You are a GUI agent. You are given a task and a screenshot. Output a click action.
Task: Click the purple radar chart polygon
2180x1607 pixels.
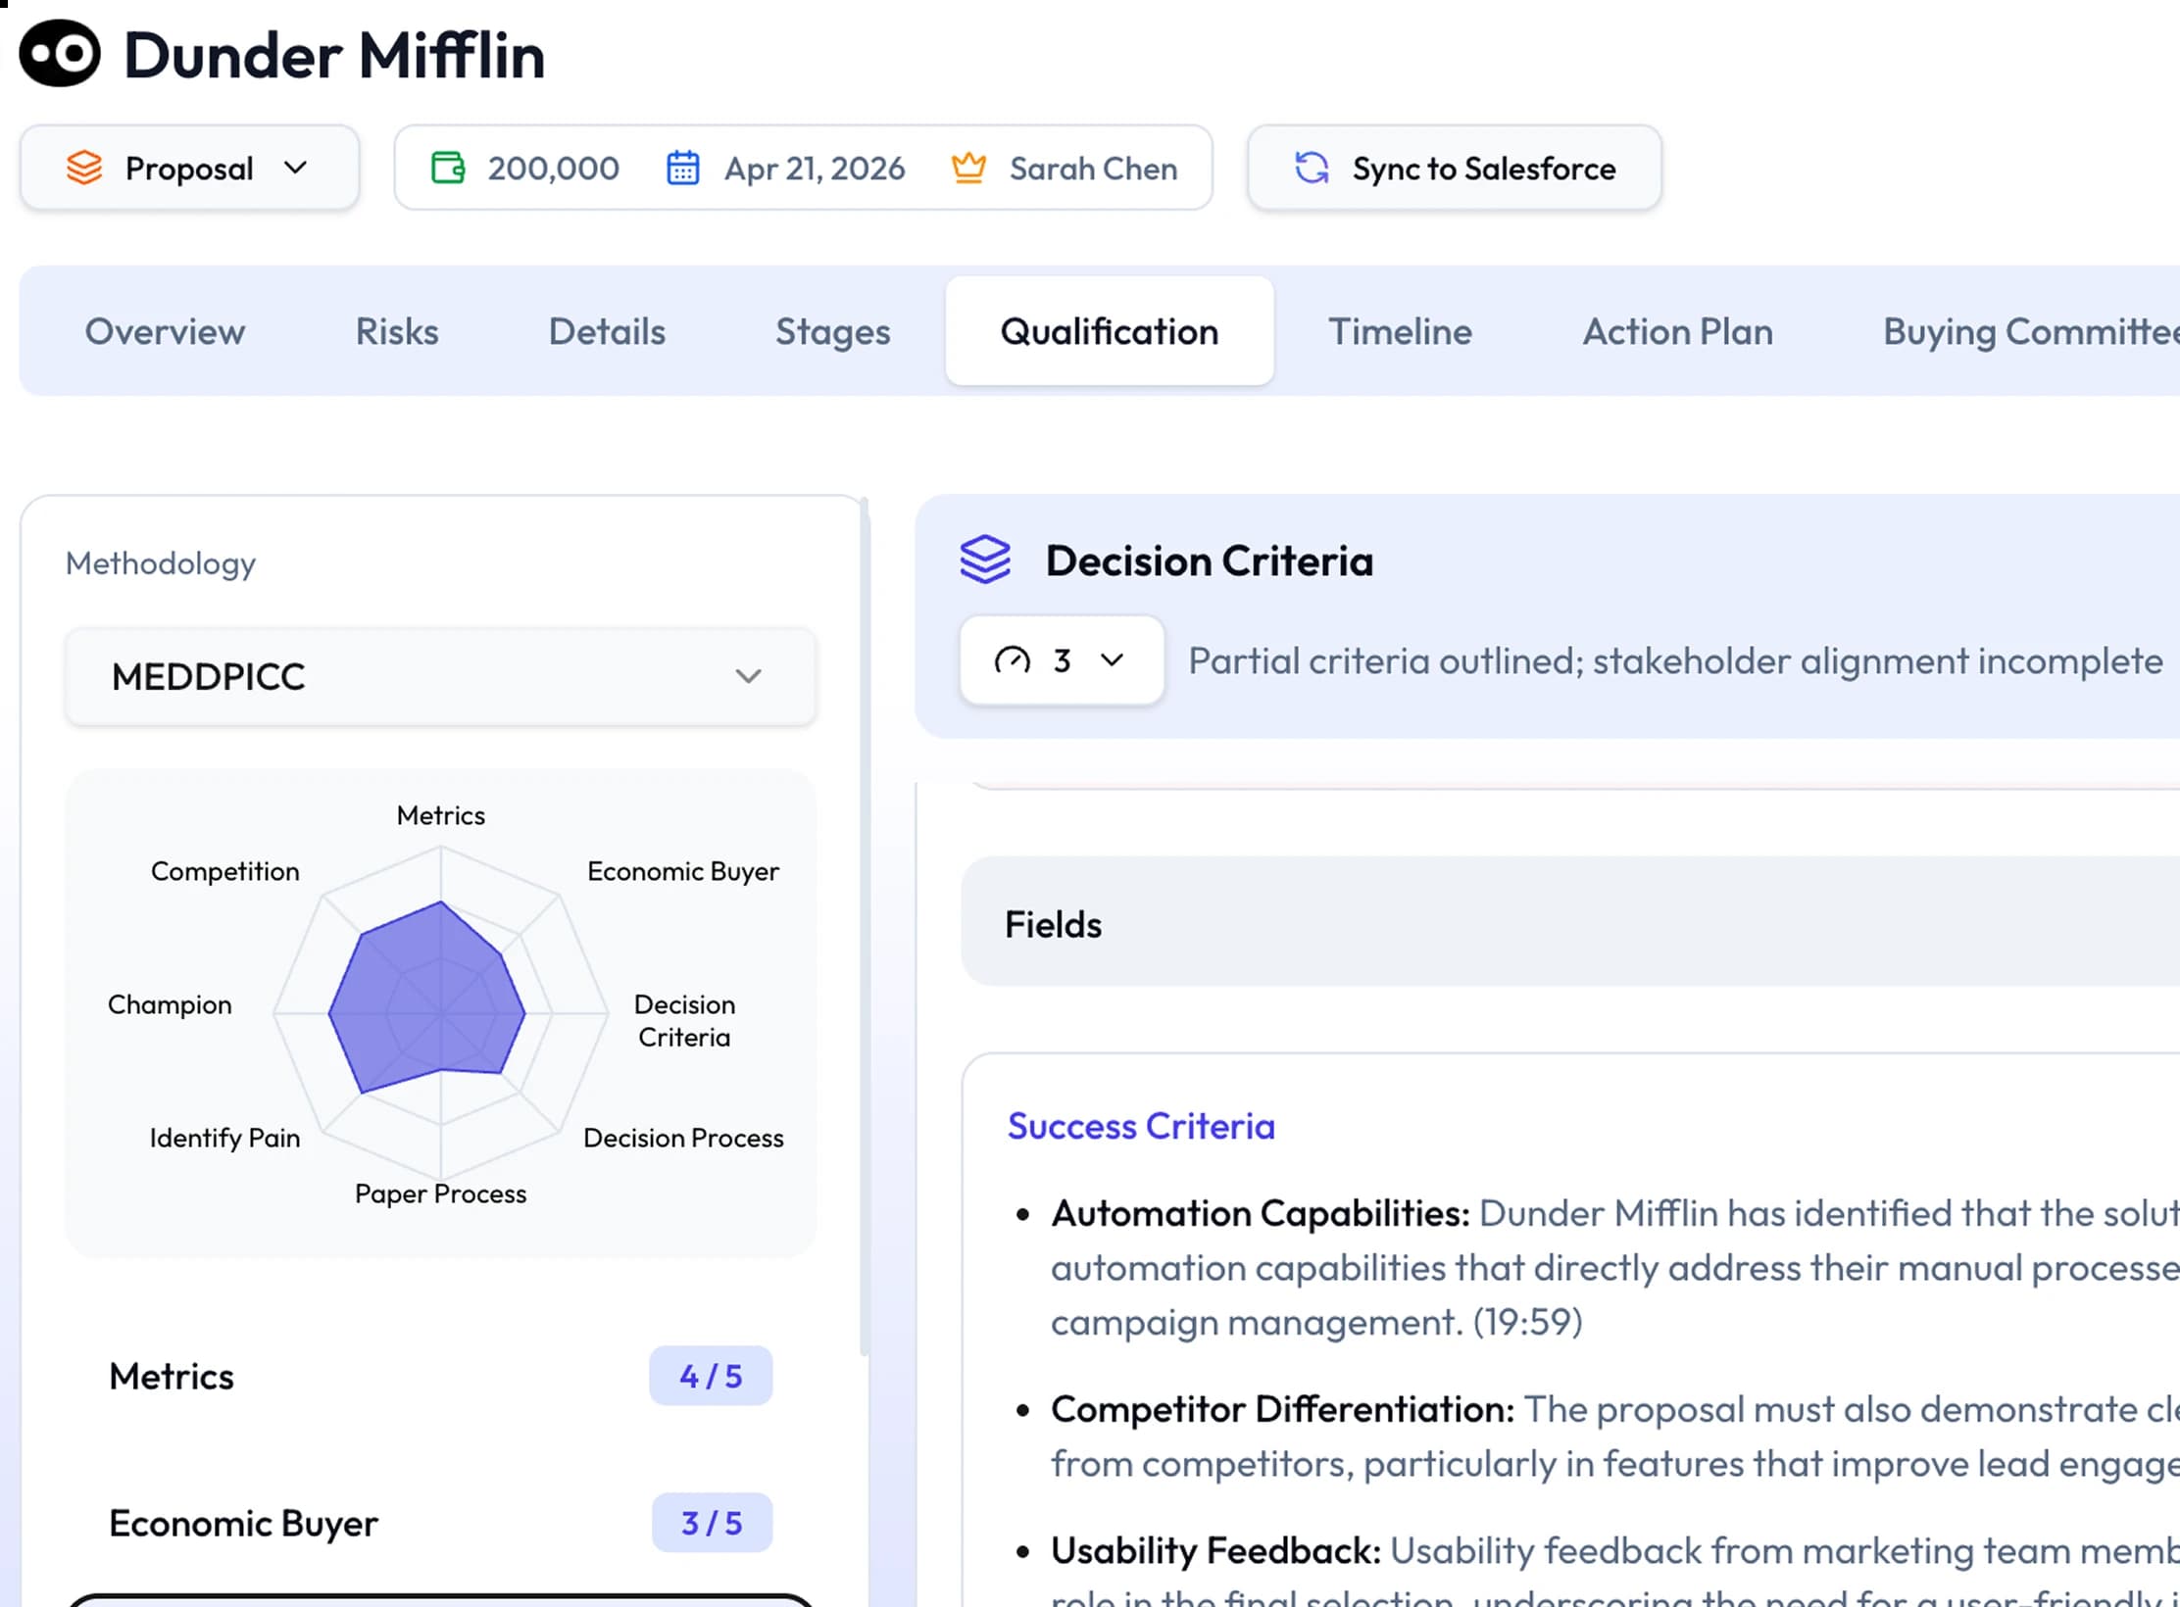(426, 999)
